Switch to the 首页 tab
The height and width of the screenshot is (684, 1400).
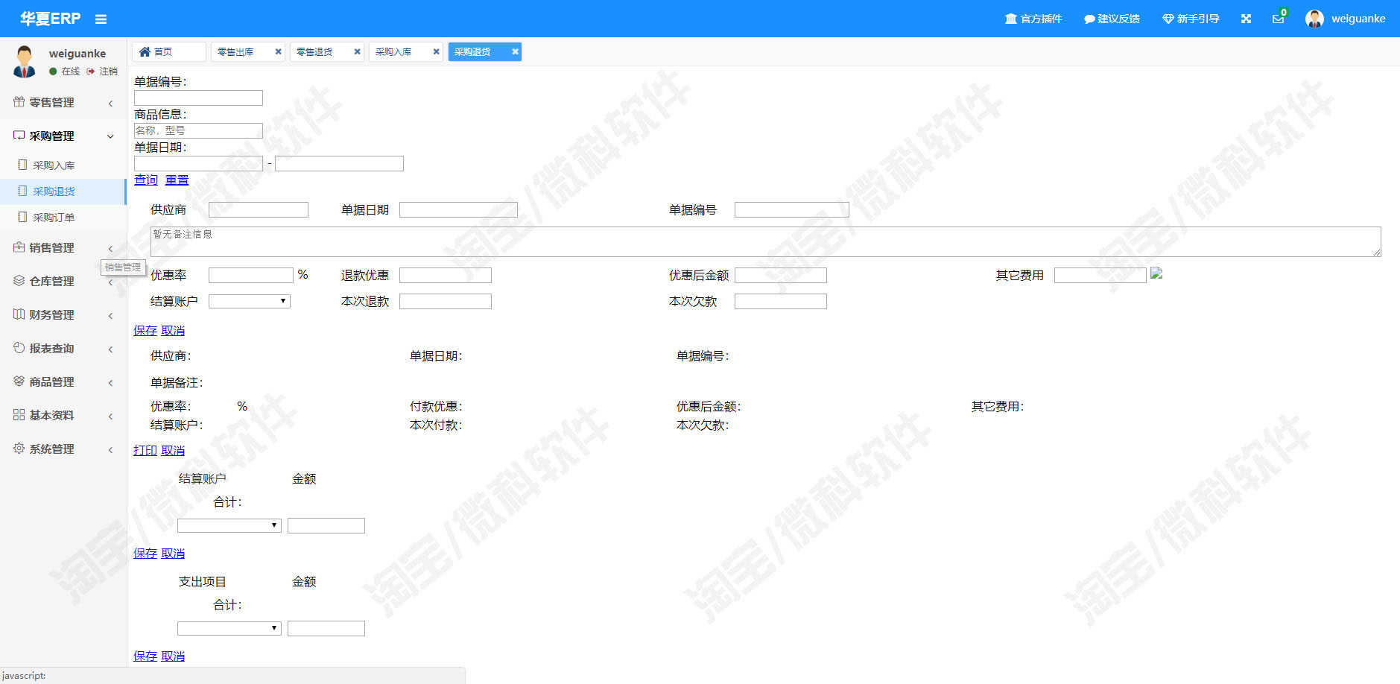tap(168, 51)
